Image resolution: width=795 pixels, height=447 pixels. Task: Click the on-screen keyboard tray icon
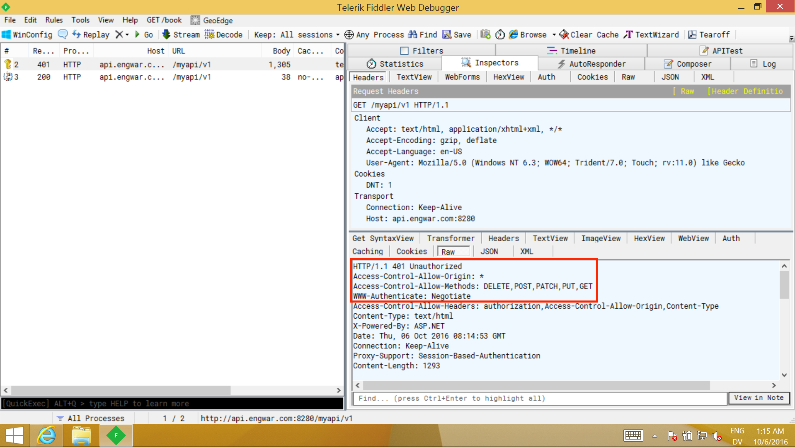[x=633, y=435]
